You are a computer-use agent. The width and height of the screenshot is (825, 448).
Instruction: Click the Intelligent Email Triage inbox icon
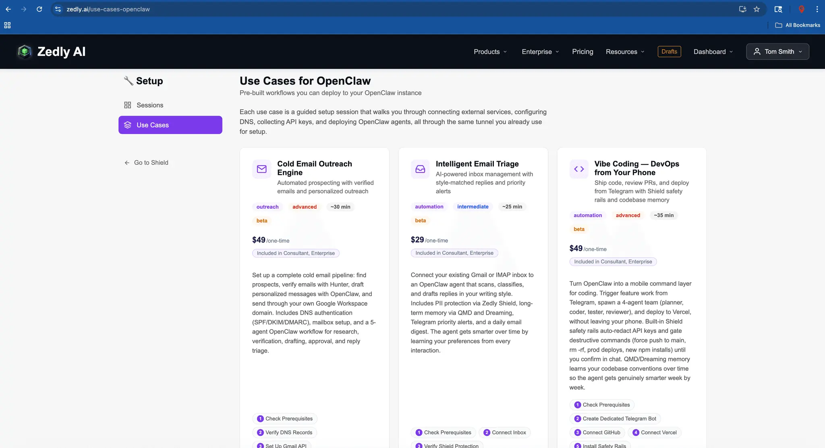pos(420,169)
